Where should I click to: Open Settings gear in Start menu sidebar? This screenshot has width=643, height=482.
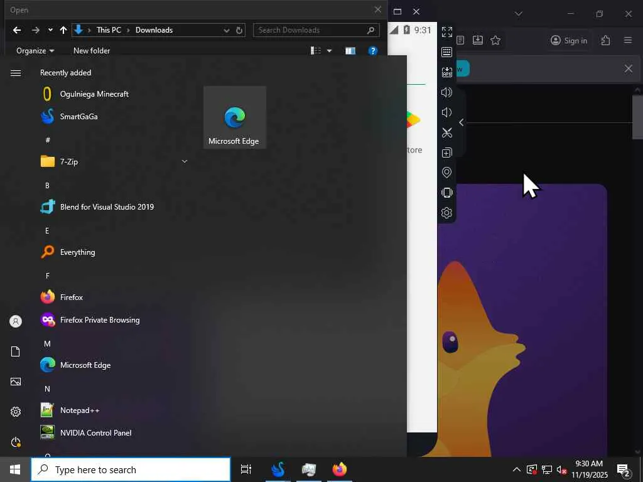pyautogui.click(x=16, y=412)
